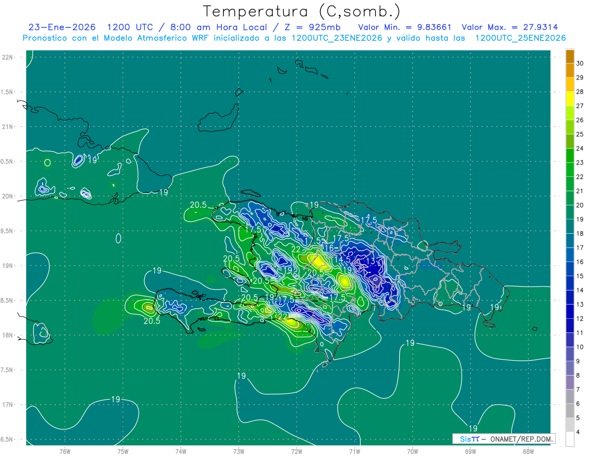Click the '76W' longitude axis label
Viewport: 593px width, 458px height.
(65, 452)
